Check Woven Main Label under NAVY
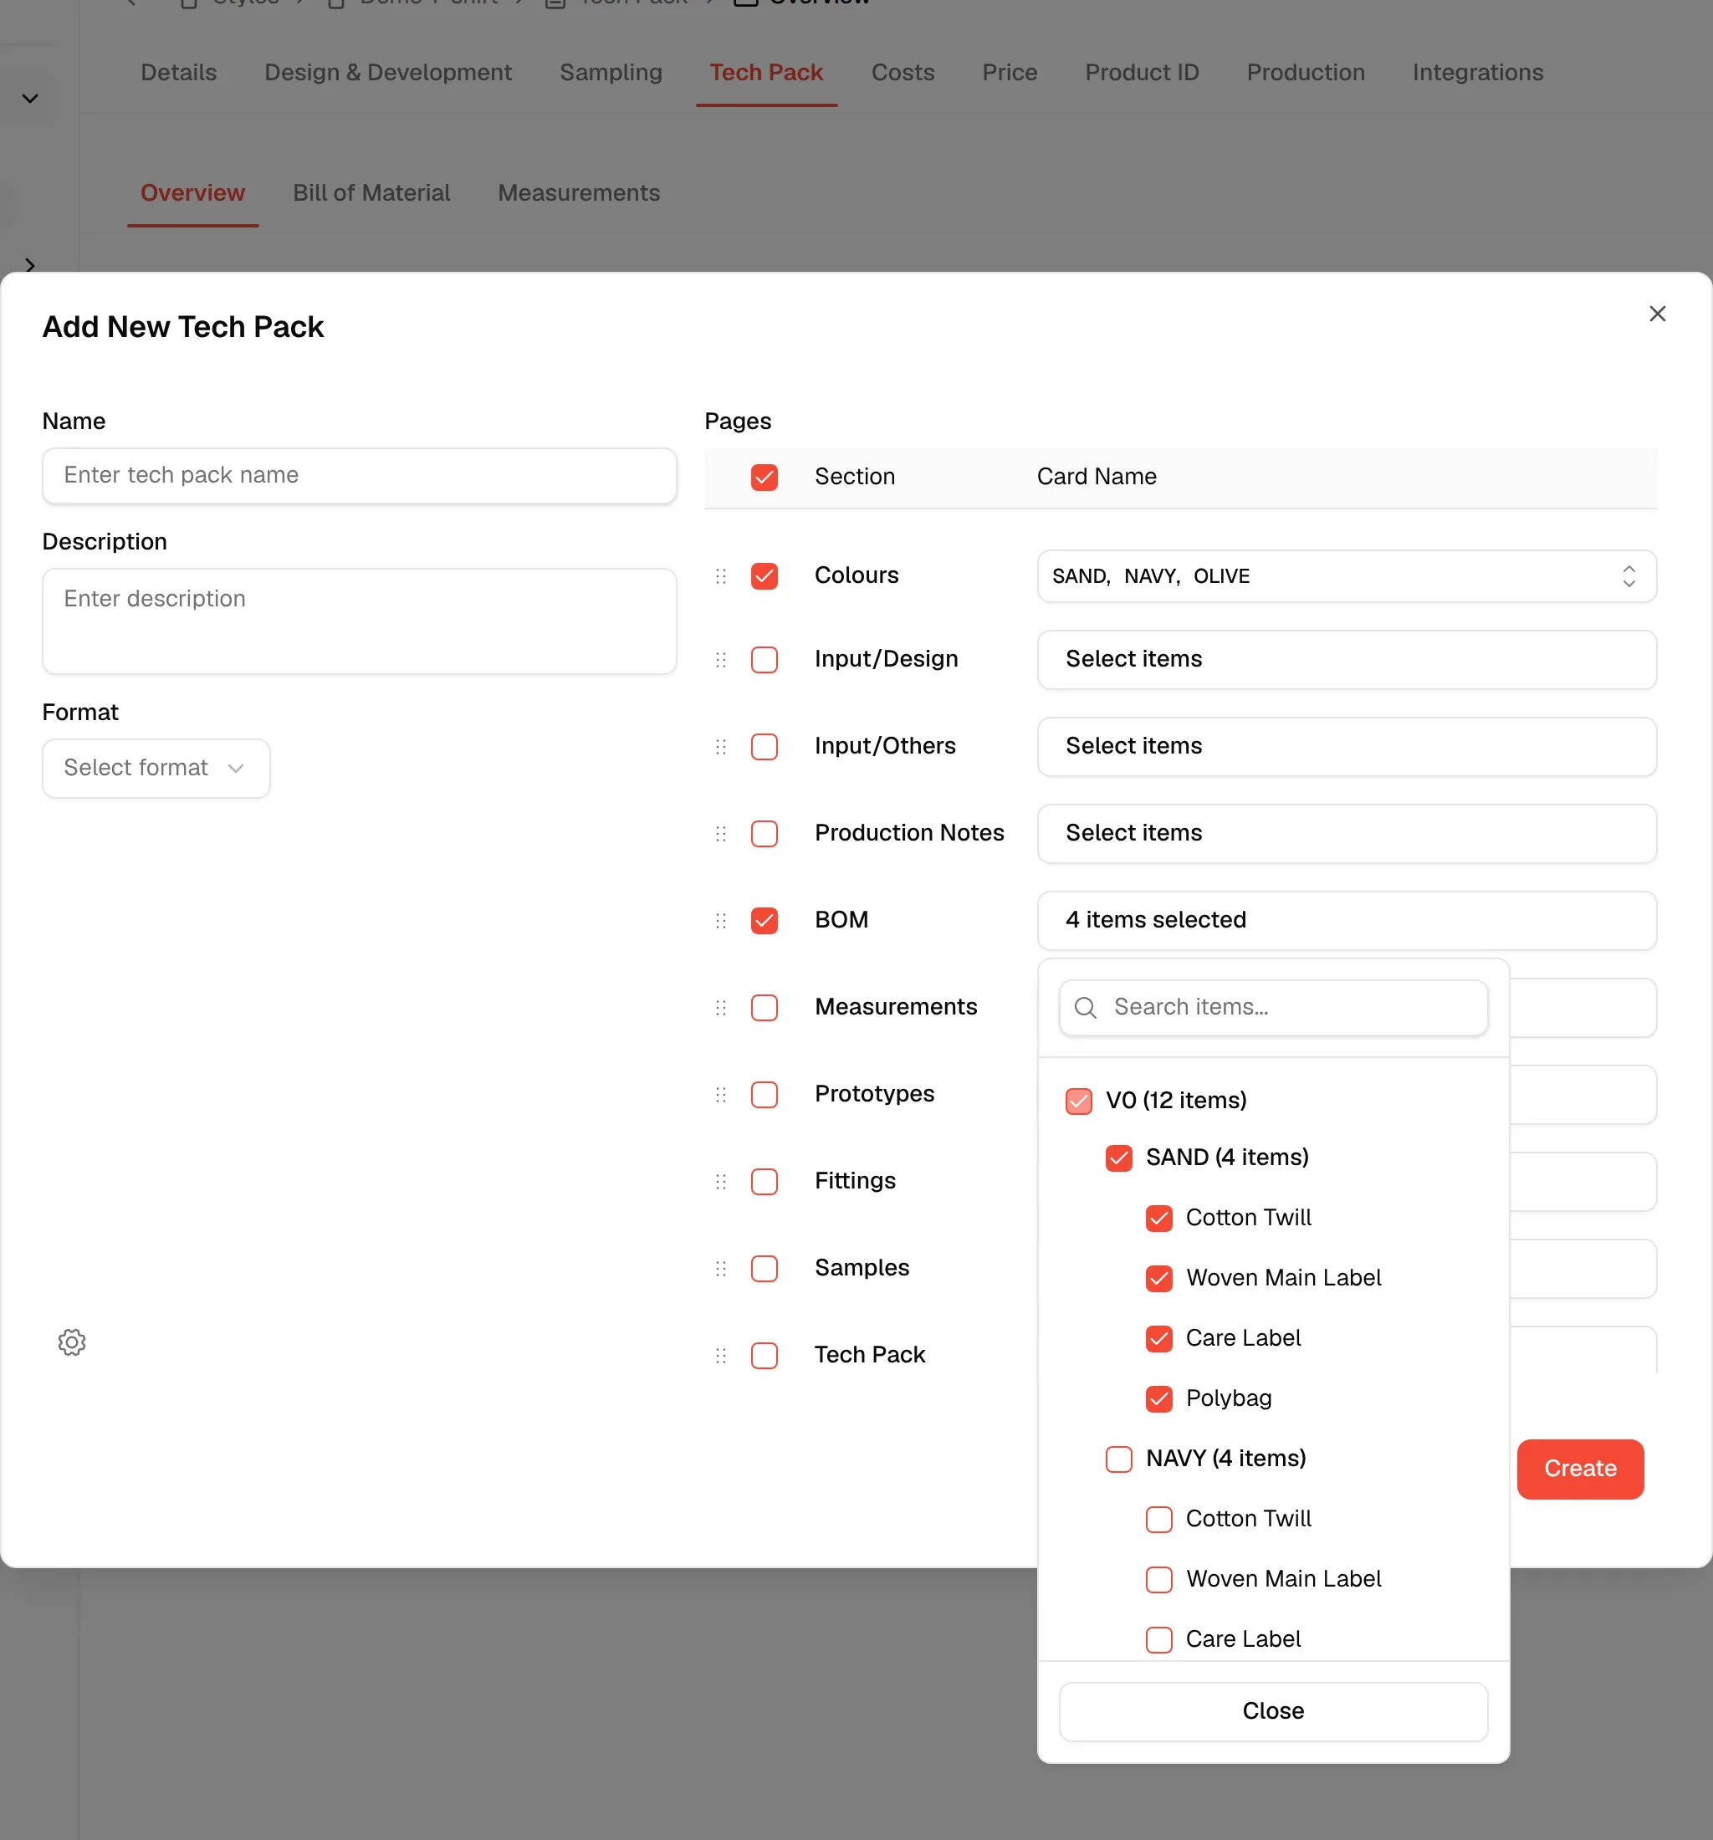Viewport: 1713px width, 1840px height. pos(1158,1580)
